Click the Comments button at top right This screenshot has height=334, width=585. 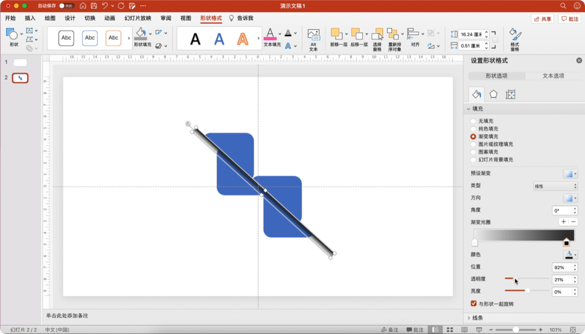click(x=570, y=18)
